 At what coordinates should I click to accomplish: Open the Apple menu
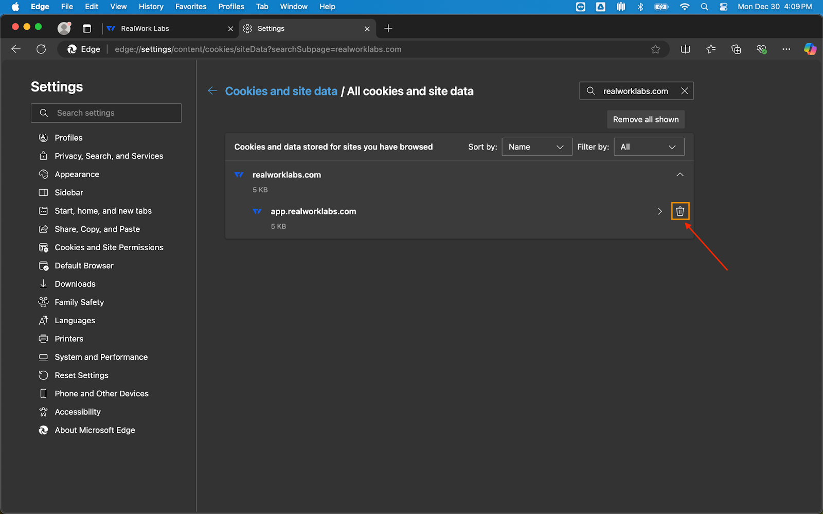tap(15, 7)
